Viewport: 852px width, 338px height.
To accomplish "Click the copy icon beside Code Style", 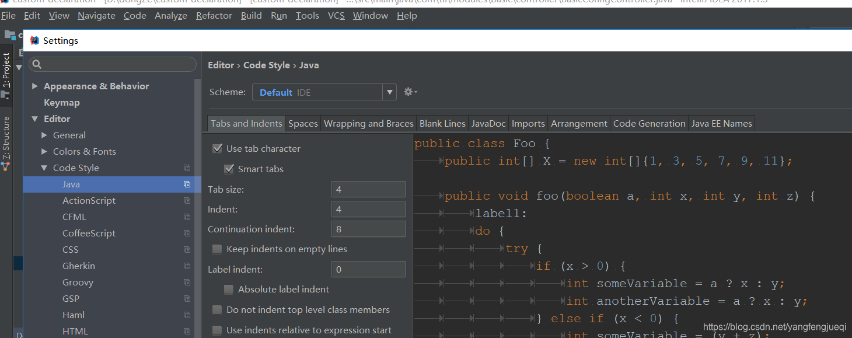I will pyautogui.click(x=187, y=168).
